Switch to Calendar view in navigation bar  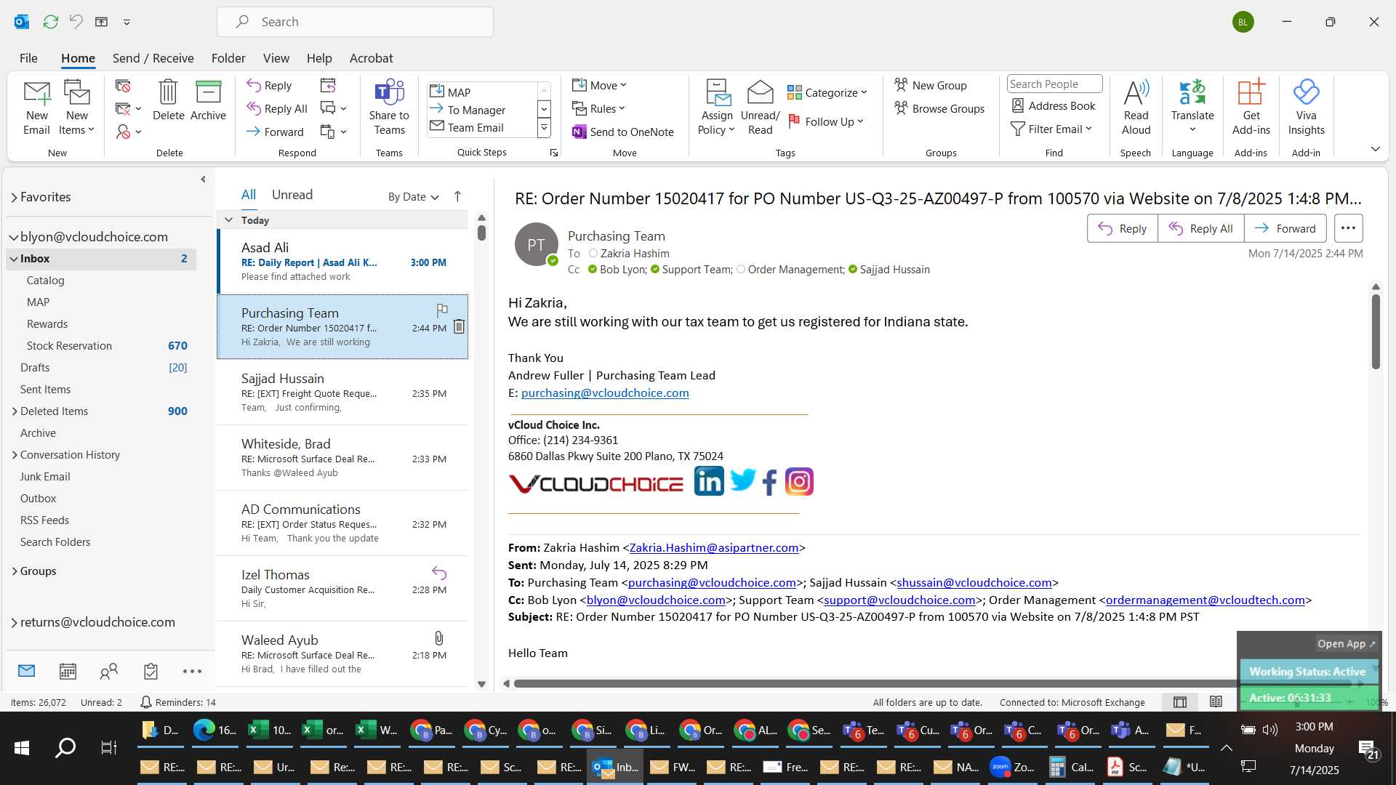click(68, 671)
